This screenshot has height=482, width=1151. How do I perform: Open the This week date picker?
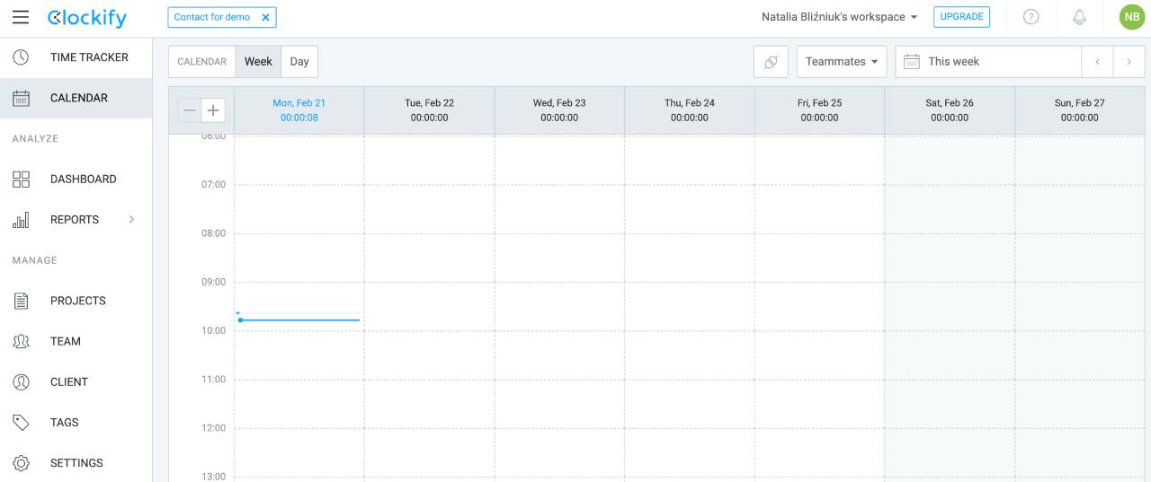987,62
